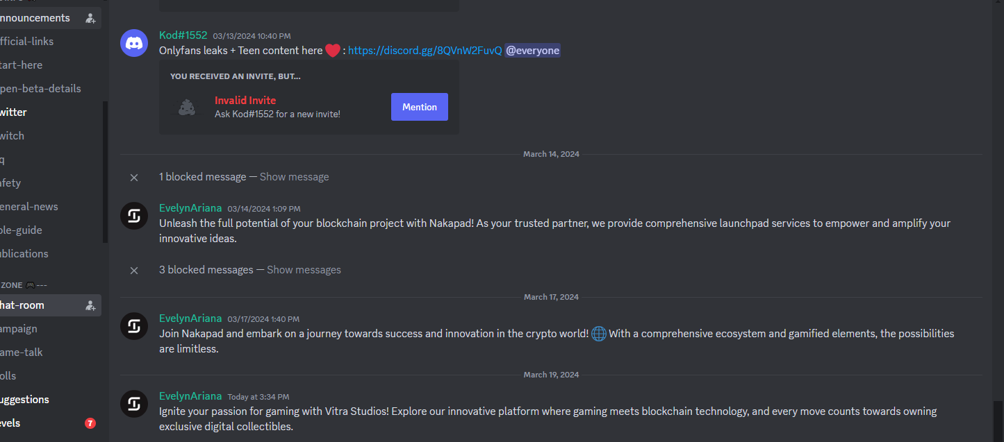Screen dimensions: 1004x442
Task: Select the Invalid Invite server icon
Action: click(187, 107)
